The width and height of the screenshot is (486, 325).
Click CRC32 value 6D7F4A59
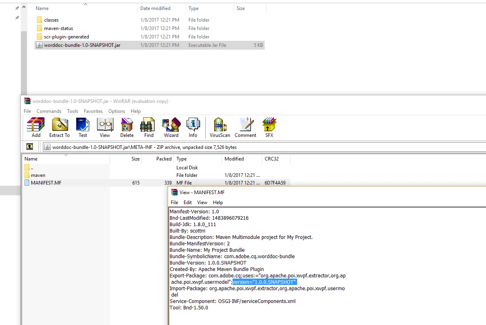[275, 183]
